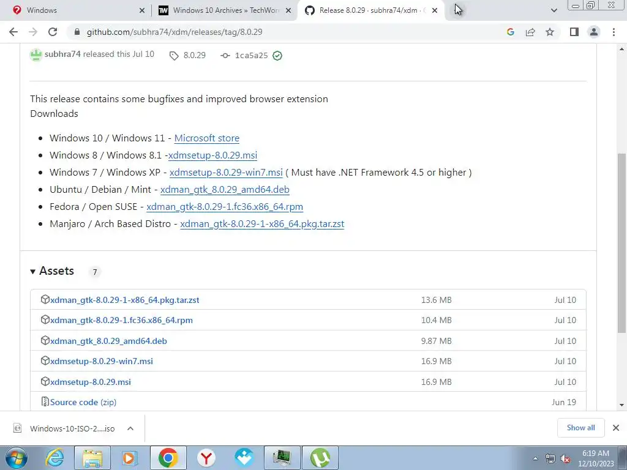Switch to the Windows tab
Image resolution: width=627 pixels, height=470 pixels.
click(76, 10)
